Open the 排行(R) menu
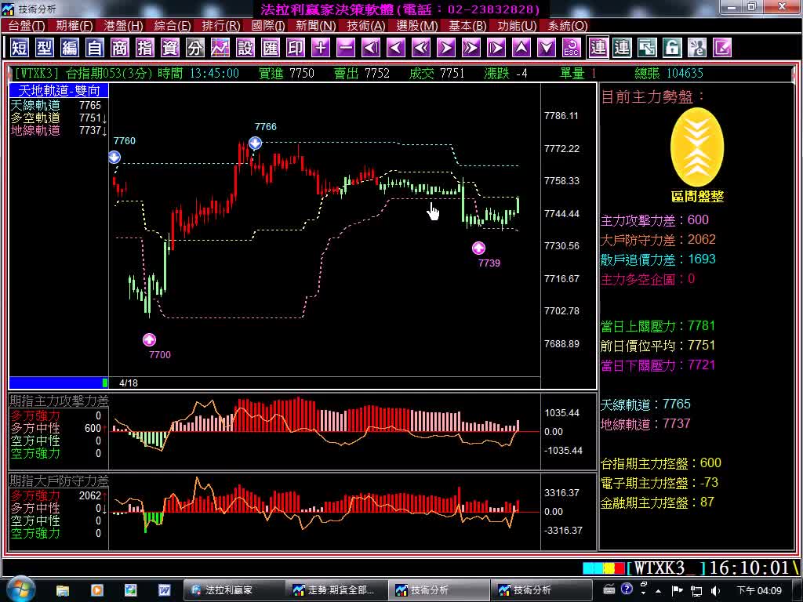 [220, 26]
